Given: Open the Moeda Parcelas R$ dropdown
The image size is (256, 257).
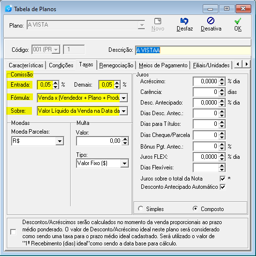Looking at the screenshot, I should [60, 141].
